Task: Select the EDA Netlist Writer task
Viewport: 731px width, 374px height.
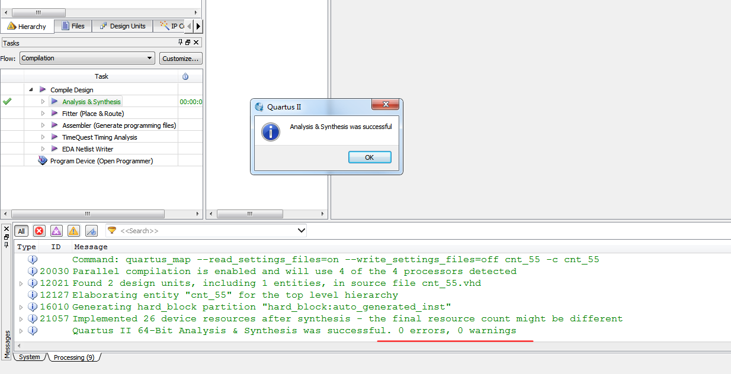Action: click(x=88, y=149)
